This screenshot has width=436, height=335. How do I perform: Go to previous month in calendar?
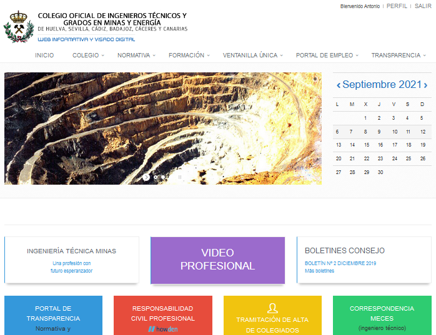coord(339,85)
